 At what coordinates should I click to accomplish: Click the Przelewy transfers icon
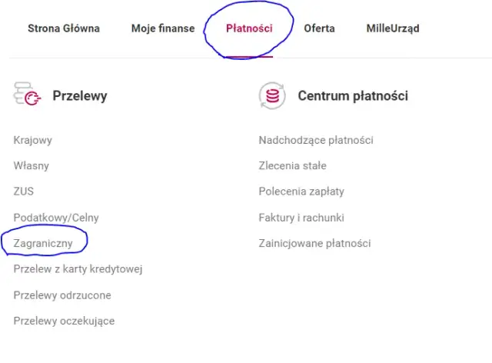(x=27, y=95)
